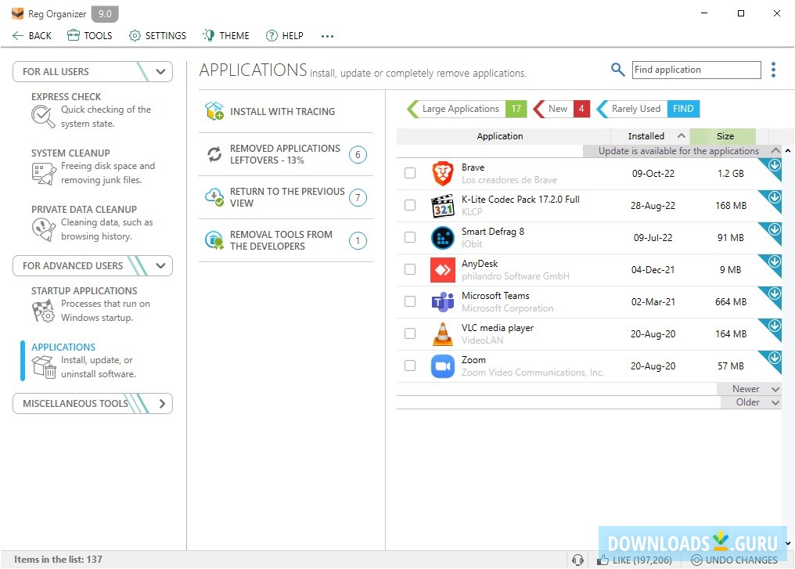The width and height of the screenshot is (795, 569).
Task: Click the update download arrow for Brave
Action: click(774, 165)
